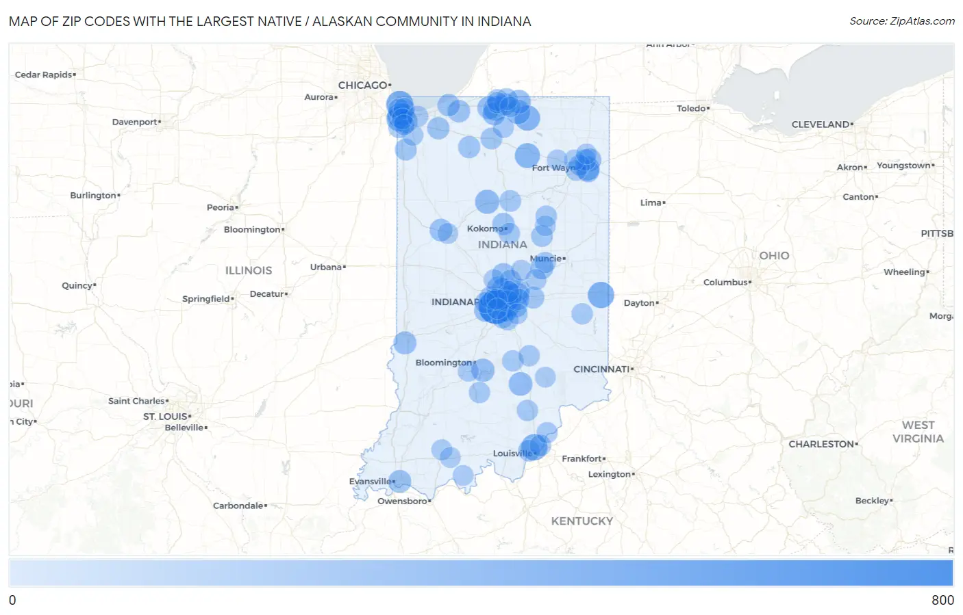Click the Quincy city label

[77, 285]
